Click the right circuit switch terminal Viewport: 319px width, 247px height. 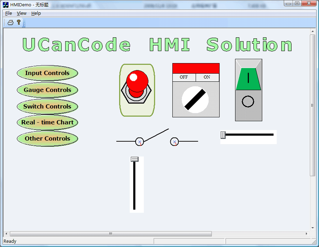pos(174,142)
